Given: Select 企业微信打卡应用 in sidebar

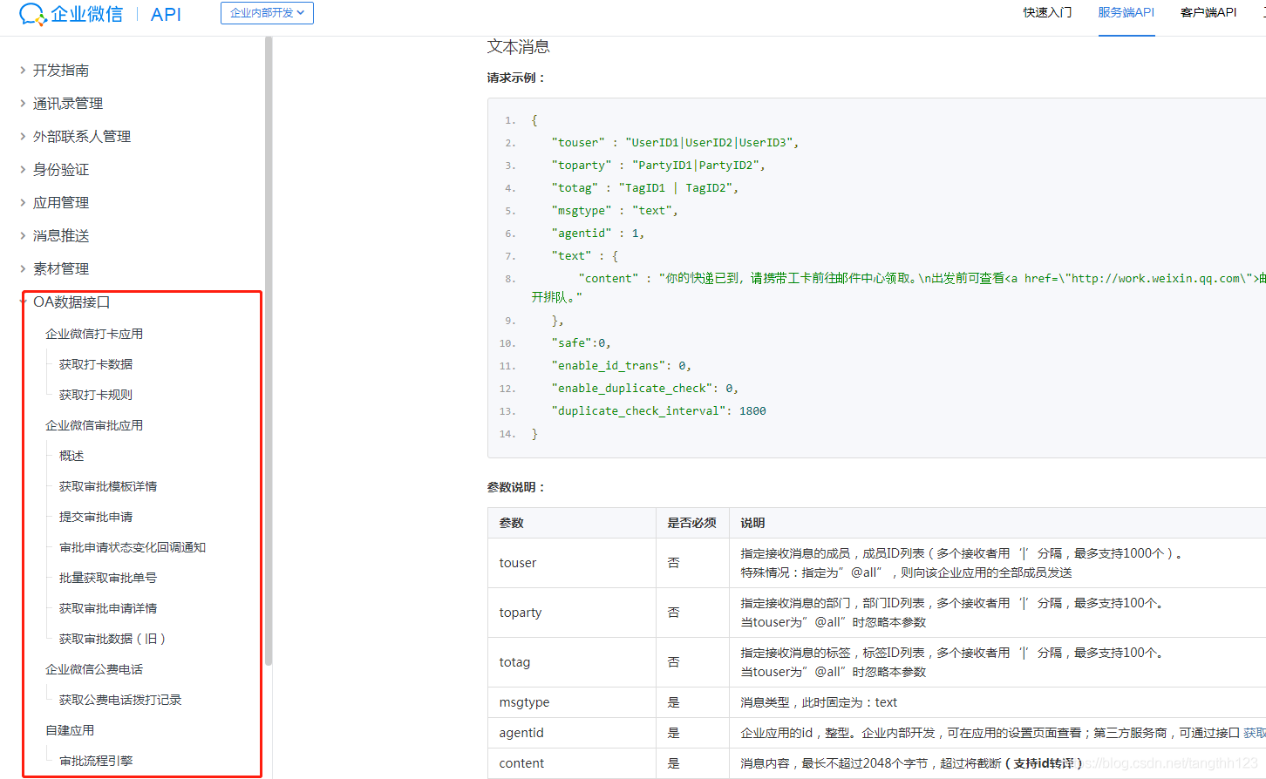Looking at the screenshot, I should click(94, 334).
